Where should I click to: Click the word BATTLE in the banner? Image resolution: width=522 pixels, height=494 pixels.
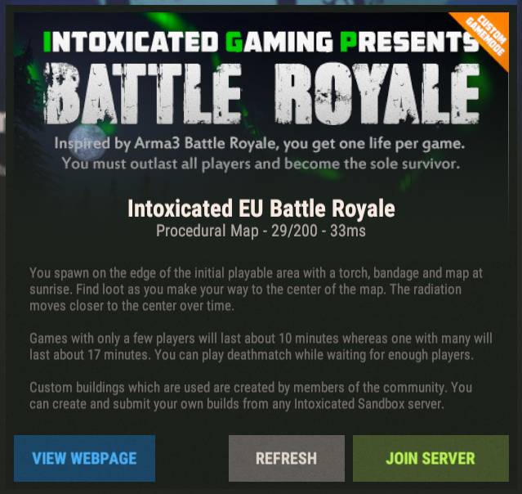pos(143,94)
